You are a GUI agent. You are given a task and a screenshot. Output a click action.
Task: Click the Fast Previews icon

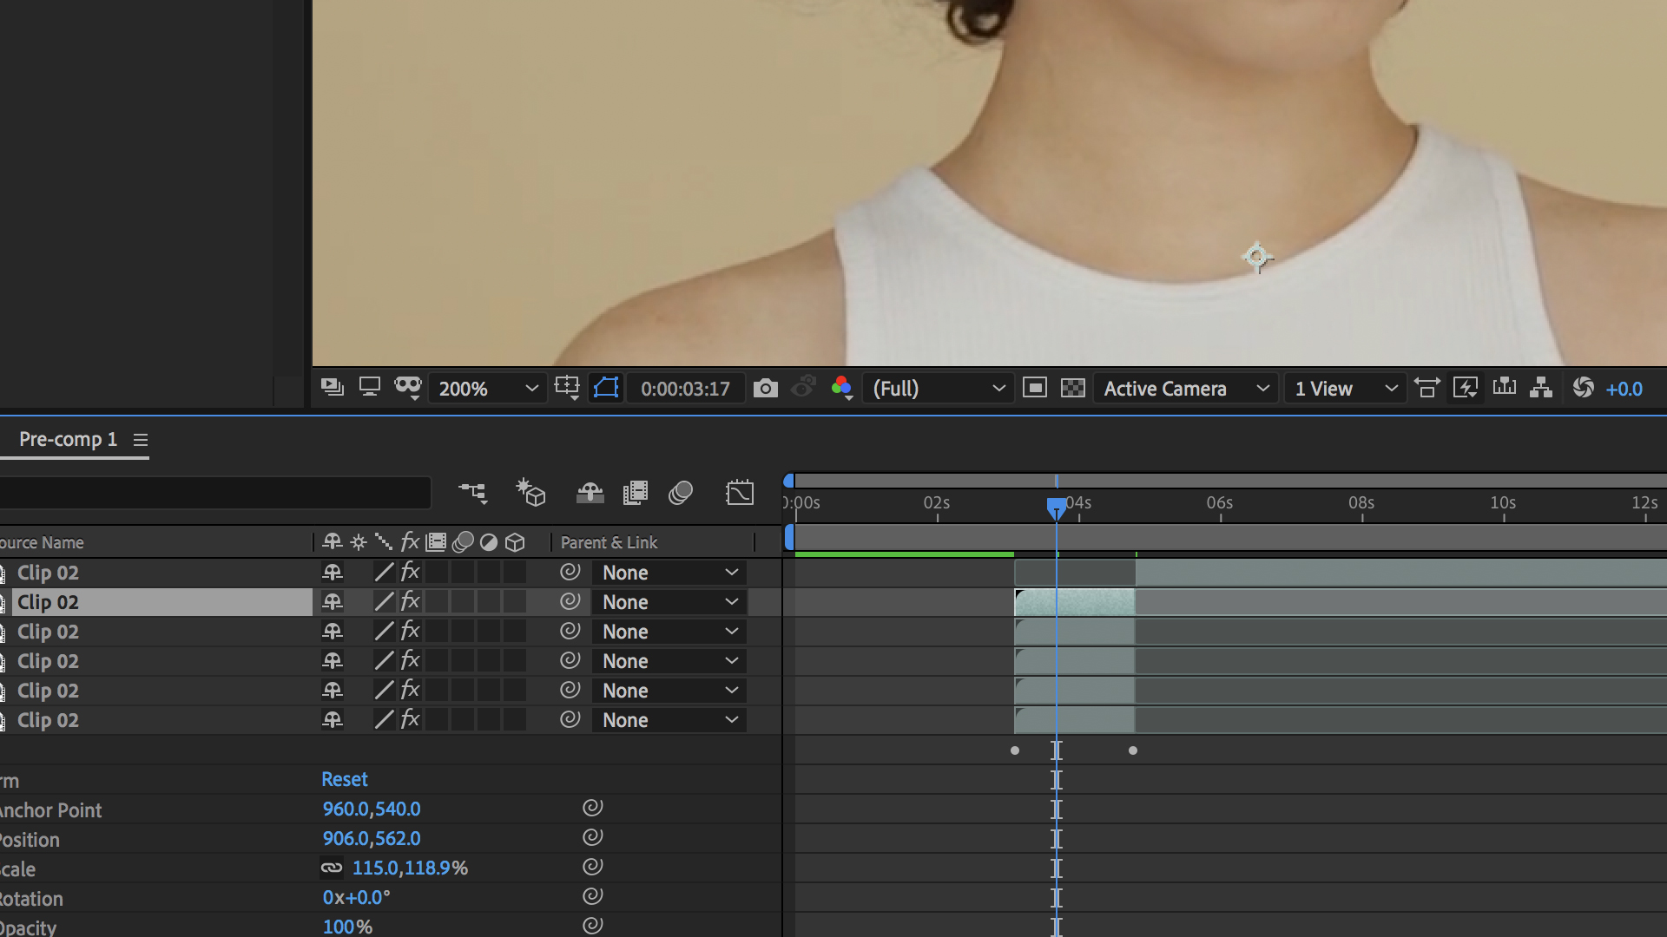tap(1466, 388)
